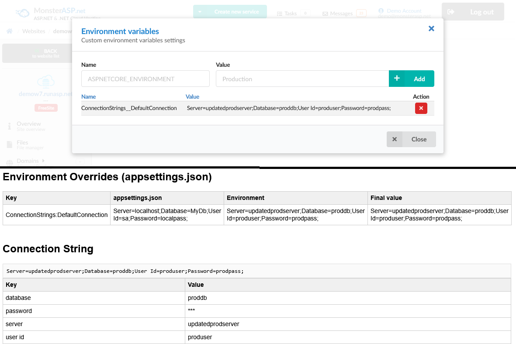
Task: Close the Environment variables dialog with X
Action: coord(431,28)
